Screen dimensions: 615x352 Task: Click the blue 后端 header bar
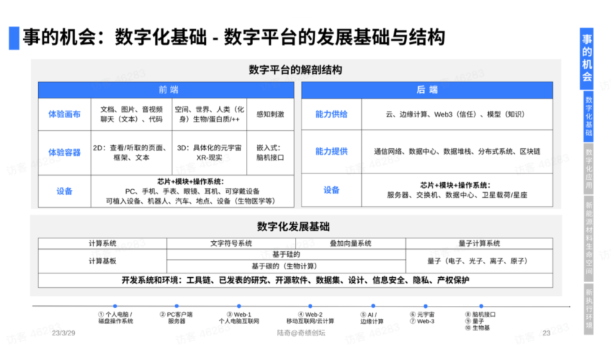[x=427, y=90]
